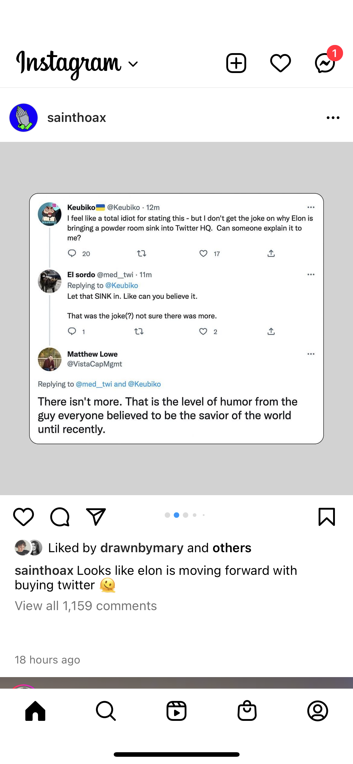View all 1,159 comments
The image size is (353, 764).
pyautogui.click(x=86, y=606)
